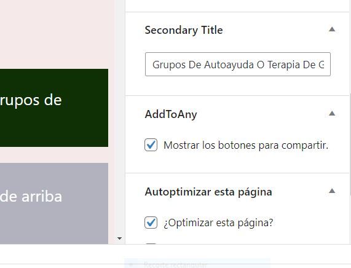
Task: Click the editor scrollbar down arrow
Action: click(119, 238)
